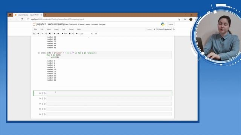Viewport: 241px width, 135px height.
Task: Open the browser profile avatar
Action: pos(191,19)
